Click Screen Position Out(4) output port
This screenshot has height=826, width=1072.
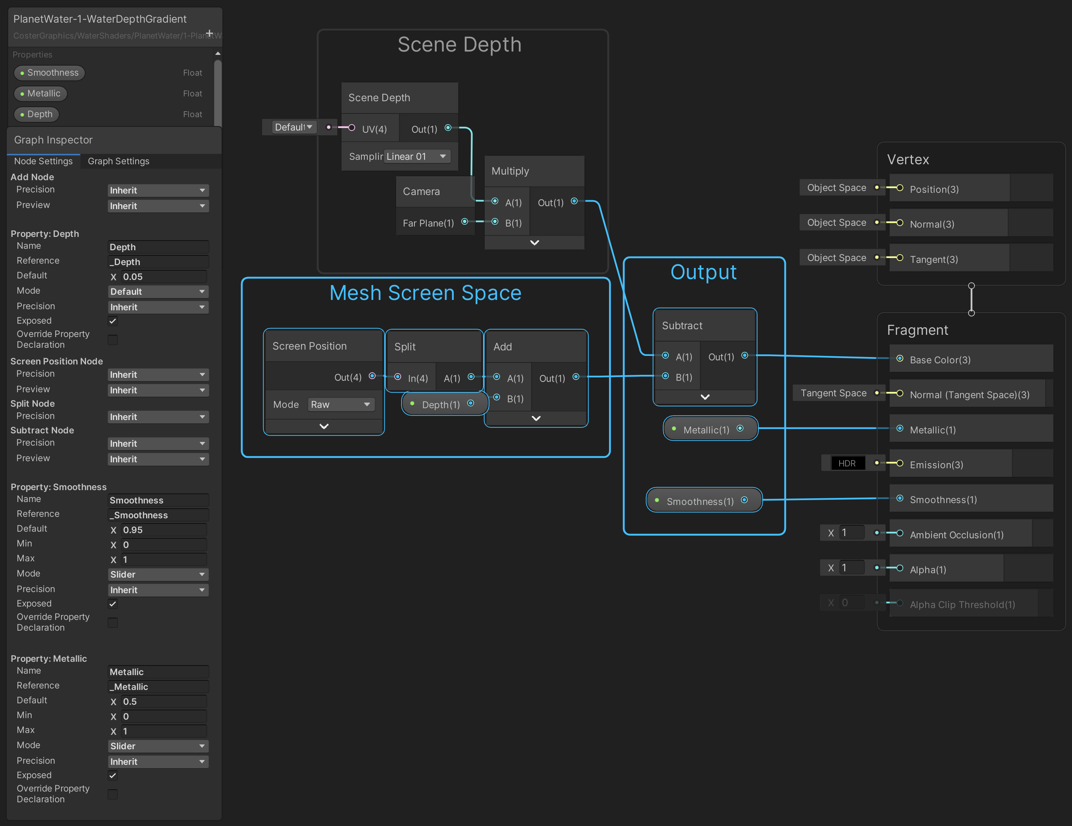pyautogui.click(x=372, y=376)
